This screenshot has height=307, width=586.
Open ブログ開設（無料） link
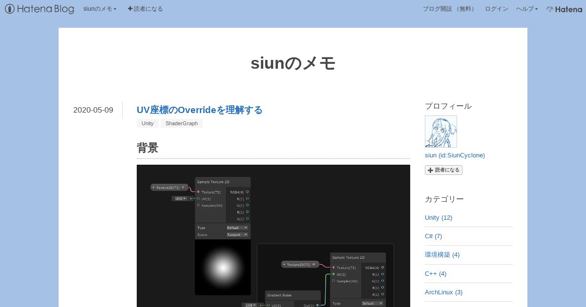449,9
